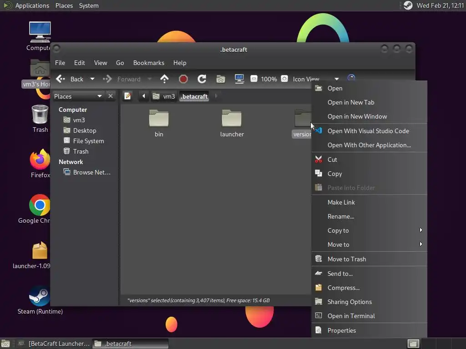
Task: Choose Compress from the context menu
Action: click(369, 288)
